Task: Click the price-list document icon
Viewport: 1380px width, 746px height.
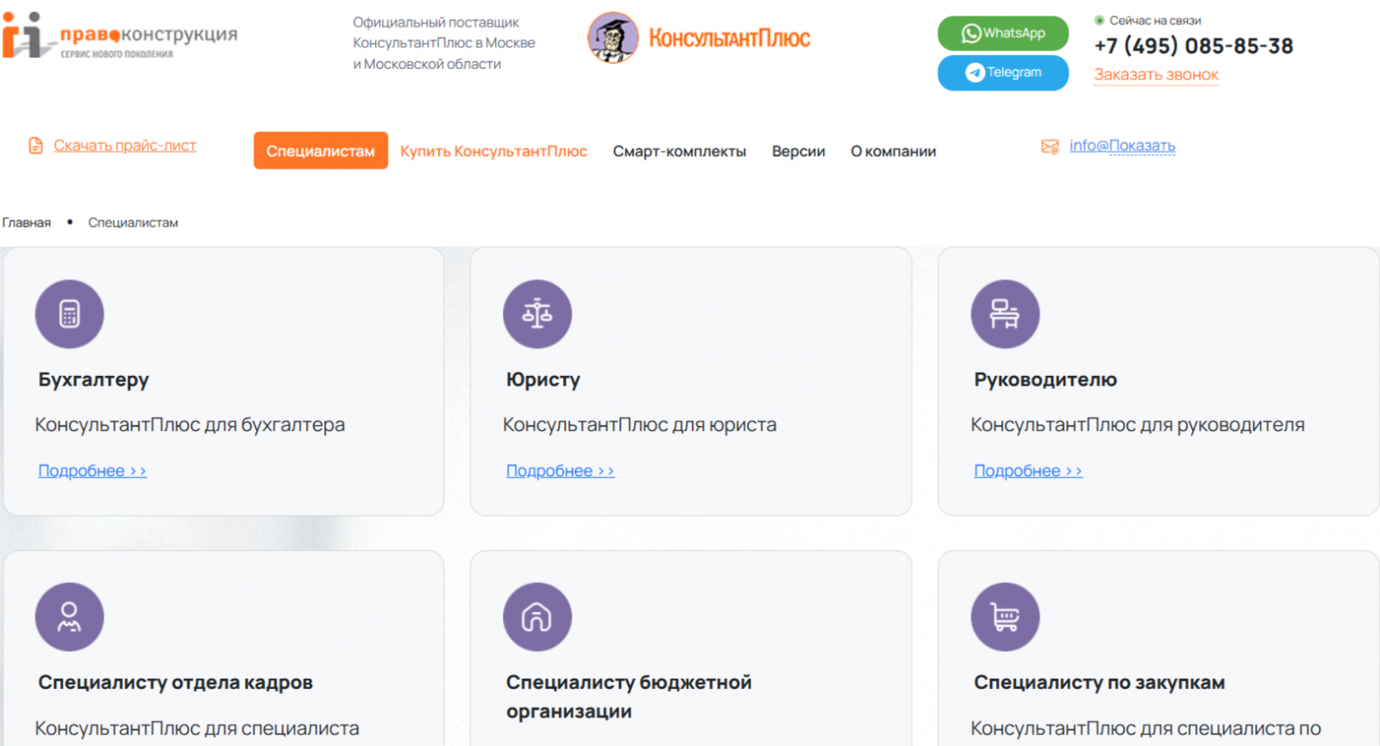Action: pos(35,146)
